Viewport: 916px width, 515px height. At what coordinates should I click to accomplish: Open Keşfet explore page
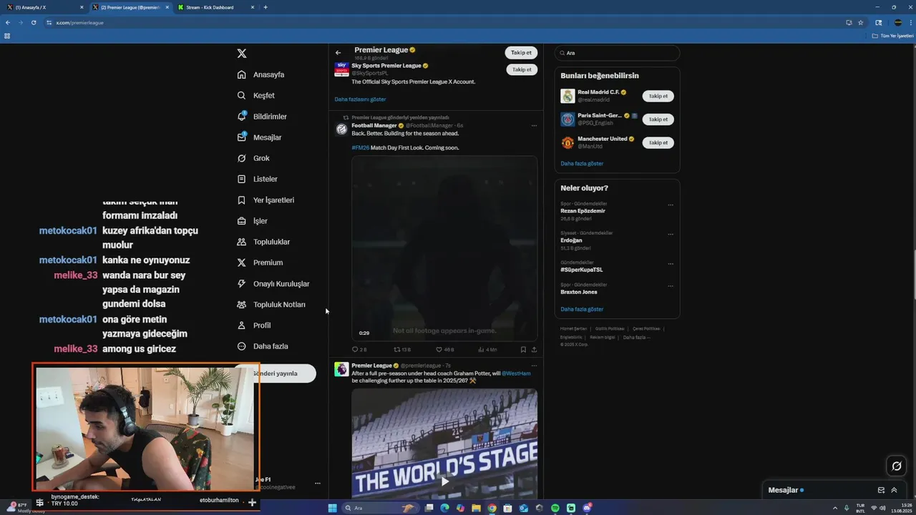255,95
